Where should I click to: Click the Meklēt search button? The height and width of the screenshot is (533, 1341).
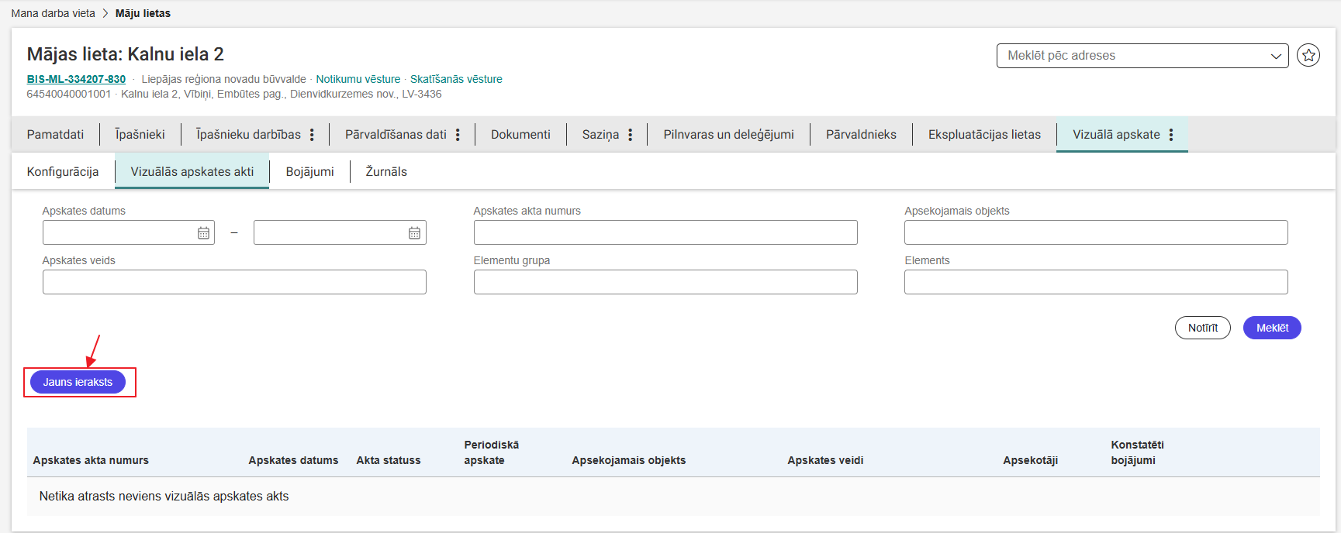click(1272, 328)
